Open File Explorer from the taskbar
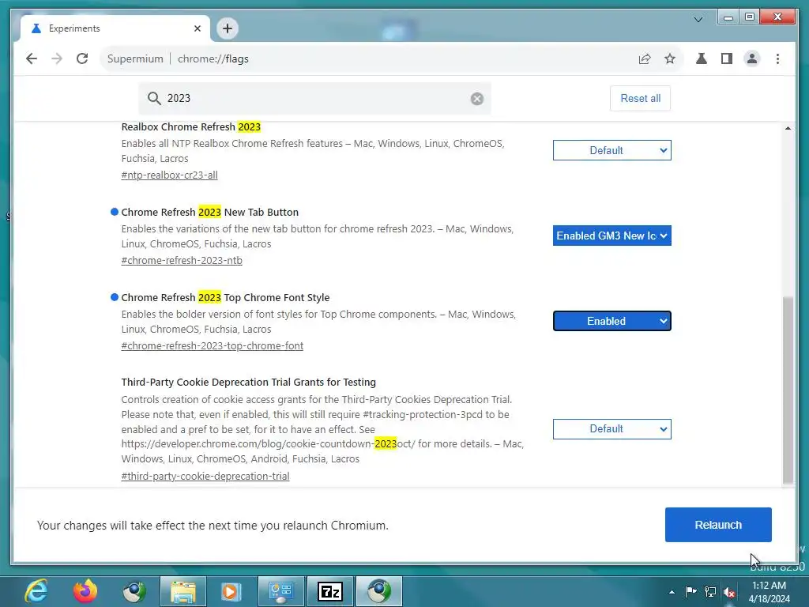 click(183, 591)
